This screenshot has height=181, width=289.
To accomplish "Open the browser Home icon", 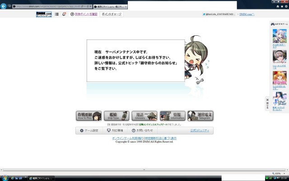I will click(278, 6).
